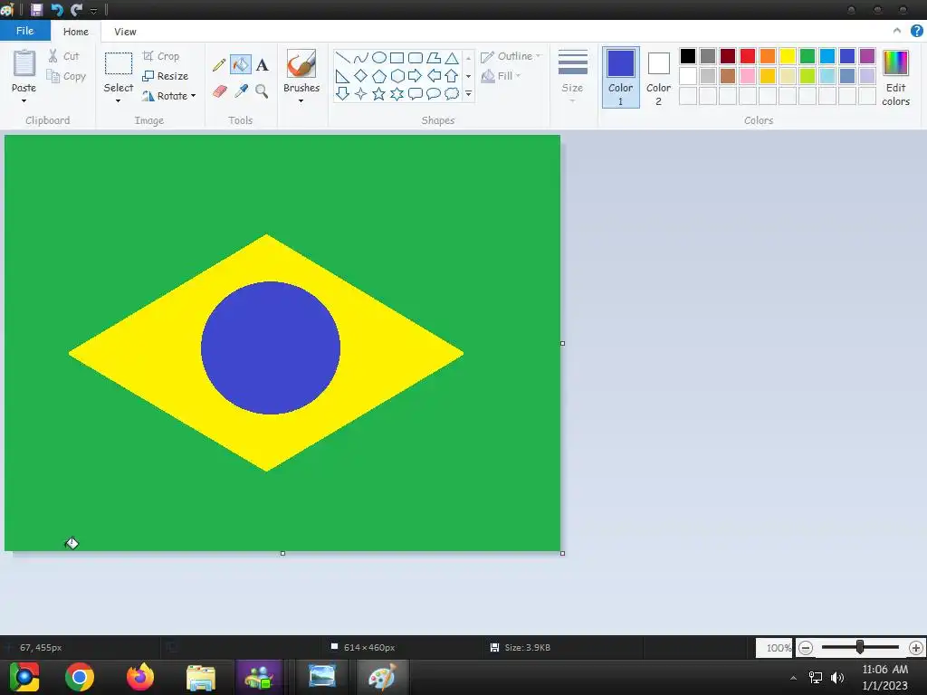Image resolution: width=927 pixels, height=695 pixels.
Task: Choose the Five-point star shape
Action: 379,93
